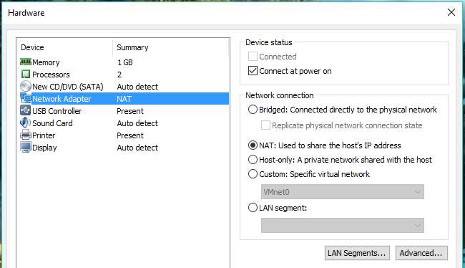Select New CD/DVD (SATA) device
Viewport: 465px width, 268px height.
(x=68, y=87)
